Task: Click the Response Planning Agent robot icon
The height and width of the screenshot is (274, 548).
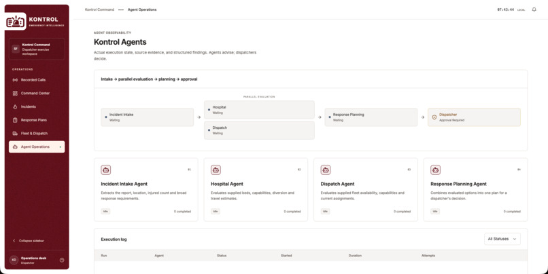Action: pyautogui.click(x=435, y=170)
